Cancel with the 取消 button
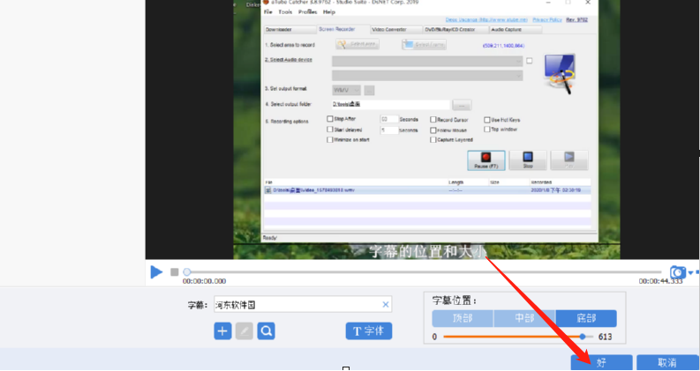This screenshot has height=371, width=700. (x=667, y=362)
